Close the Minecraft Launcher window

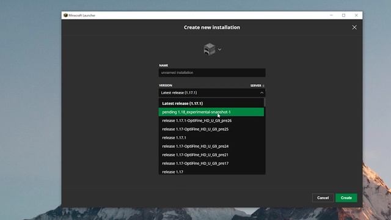(356, 15)
